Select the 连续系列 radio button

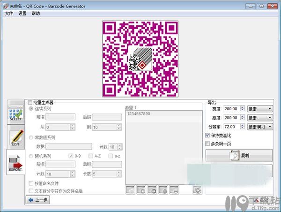click(31, 109)
